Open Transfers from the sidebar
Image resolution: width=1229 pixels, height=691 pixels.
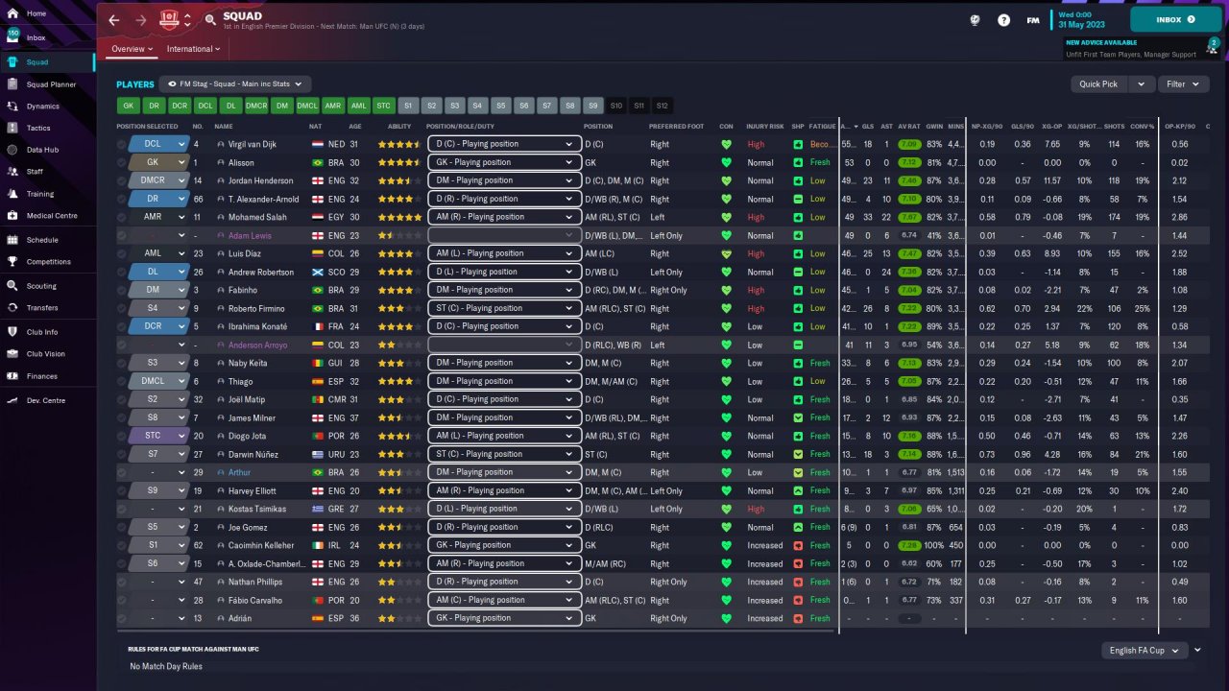pos(42,308)
